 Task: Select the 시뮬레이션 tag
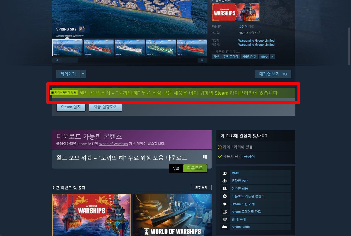(249, 57)
